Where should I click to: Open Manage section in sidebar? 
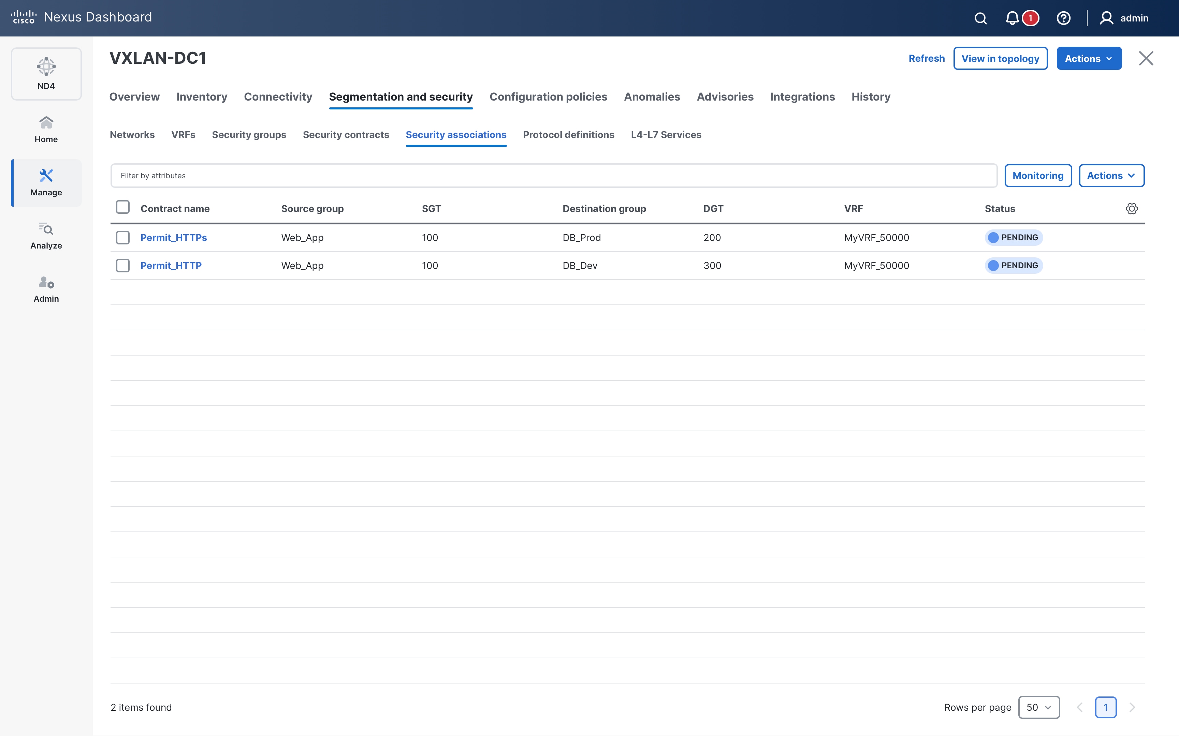pyautogui.click(x=46, y=182)
